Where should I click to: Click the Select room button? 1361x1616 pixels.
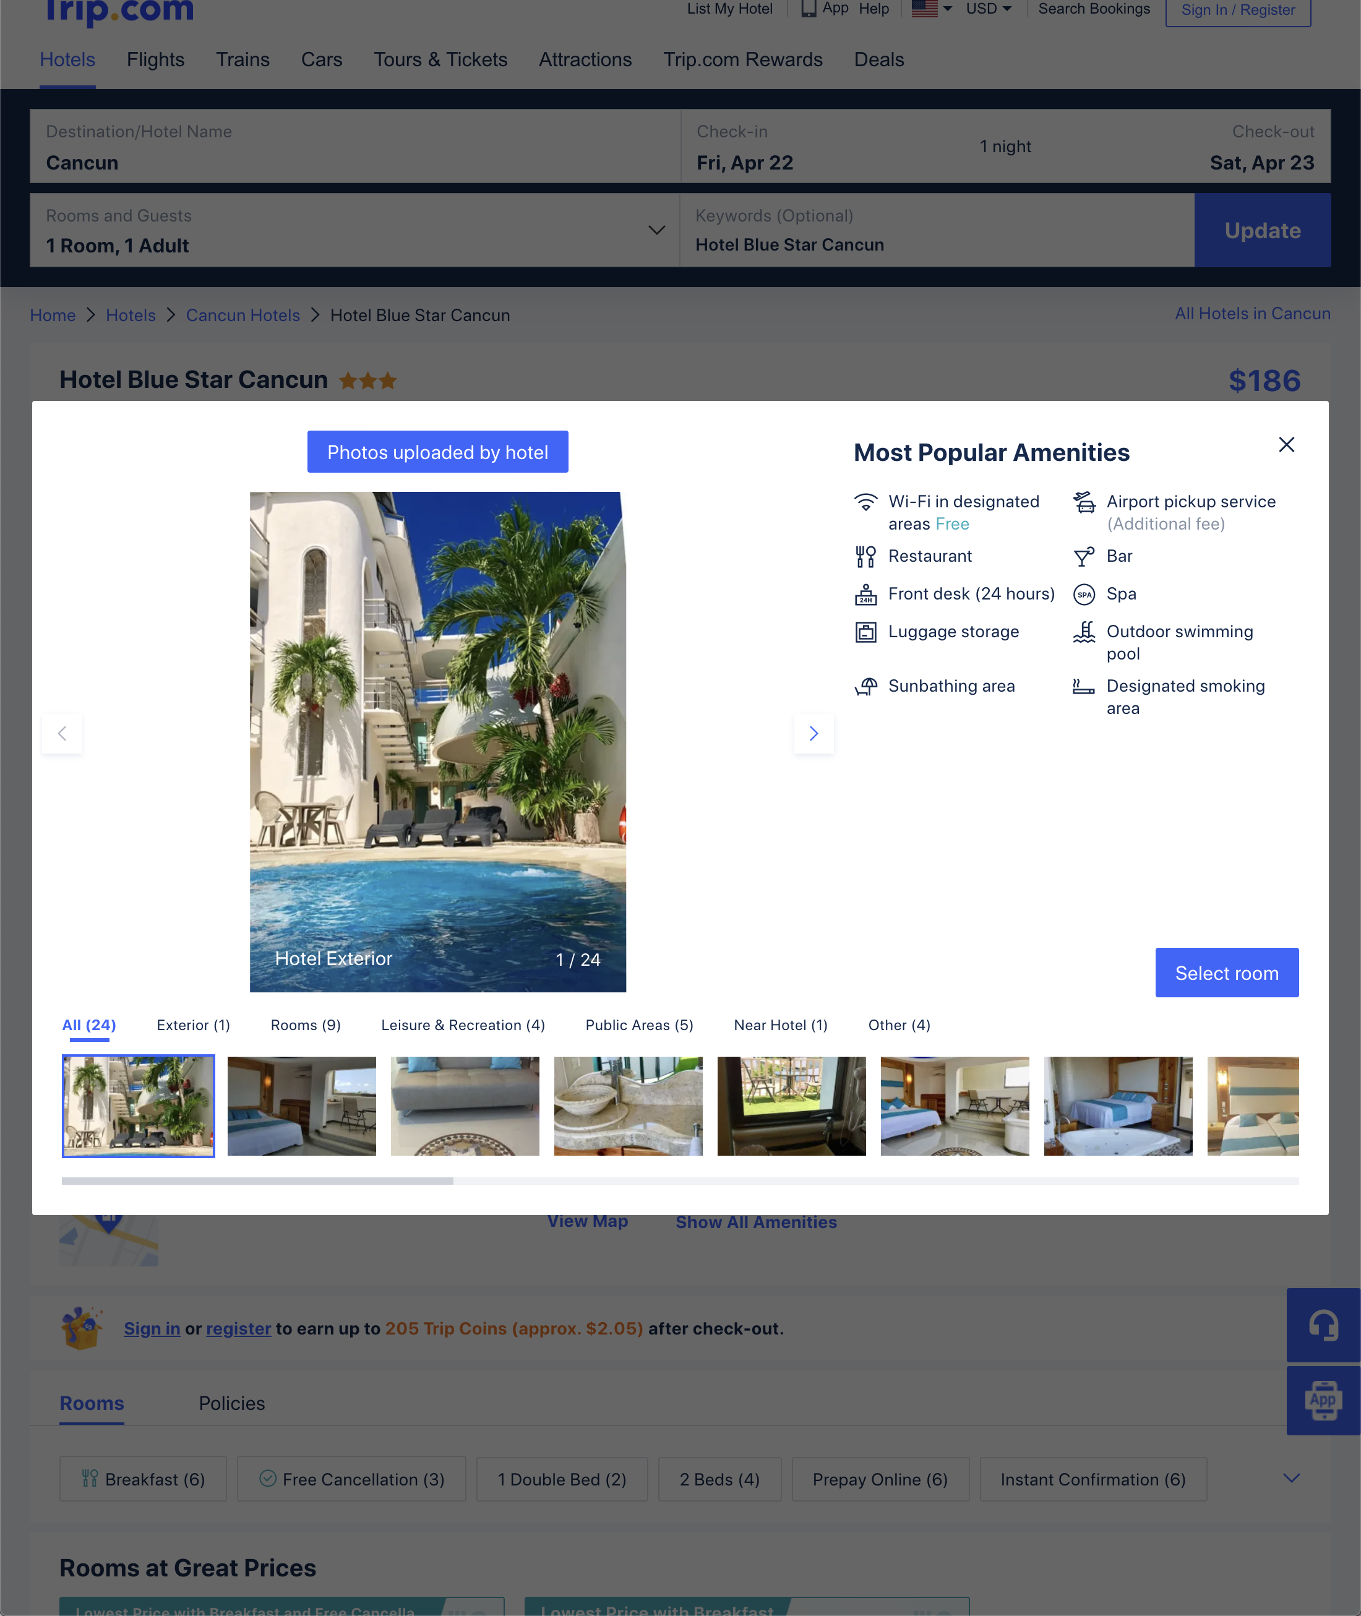[1226, 973]
